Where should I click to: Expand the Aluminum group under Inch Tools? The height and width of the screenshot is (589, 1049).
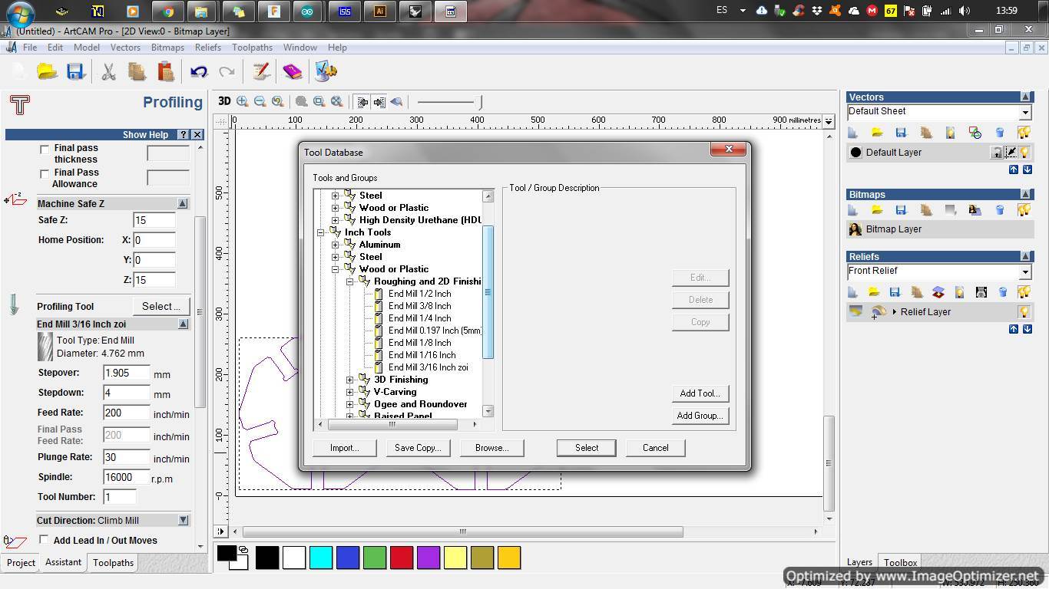click(x=336, y=245)
